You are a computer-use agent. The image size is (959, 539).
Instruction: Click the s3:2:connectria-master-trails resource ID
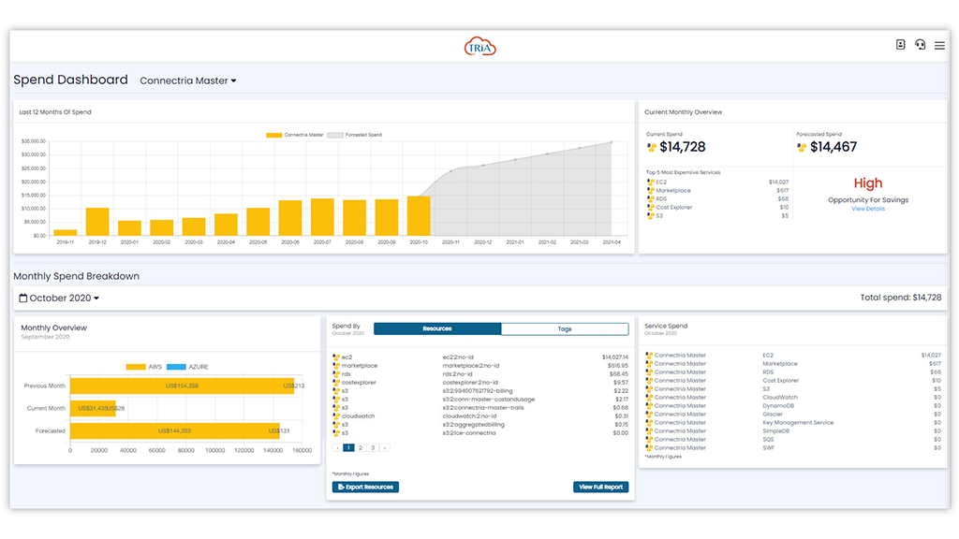coord(483,408)
